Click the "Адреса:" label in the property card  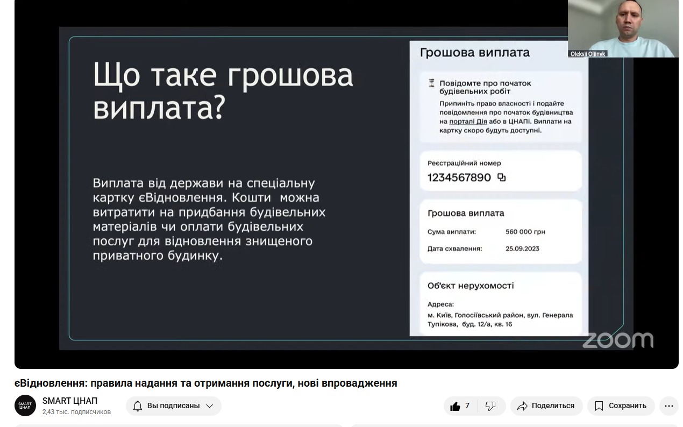click(440, 304)
